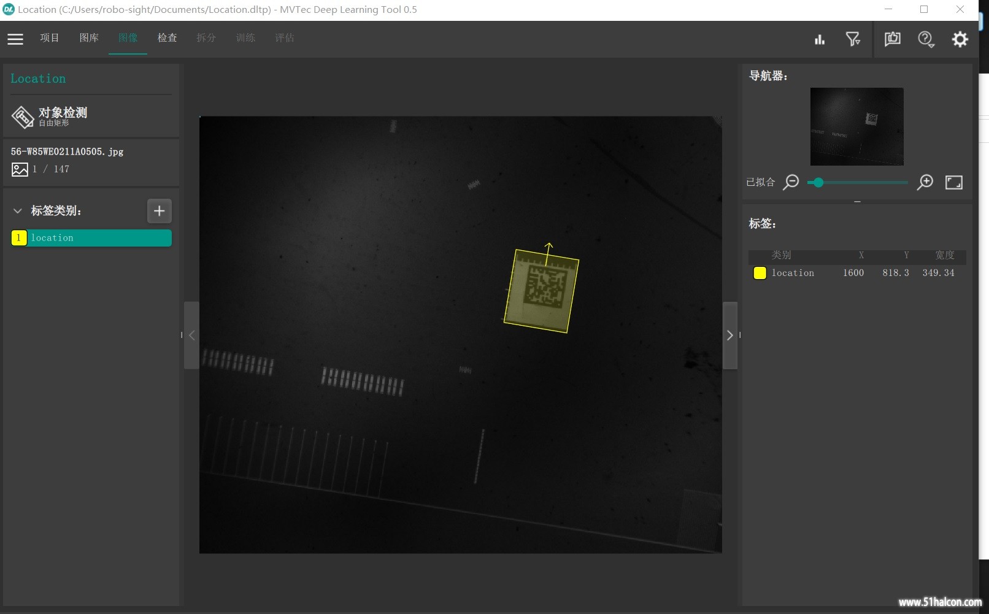This screenshot has height=614, width=989.
Task: Open the 拆分 tab
Action: click(206, 38)
